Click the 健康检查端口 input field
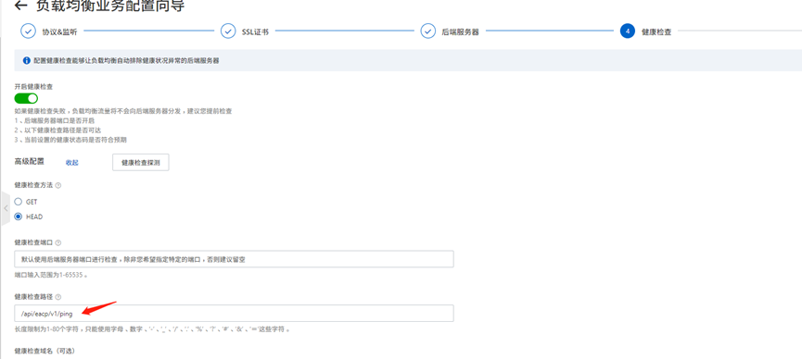 [235, 259]
